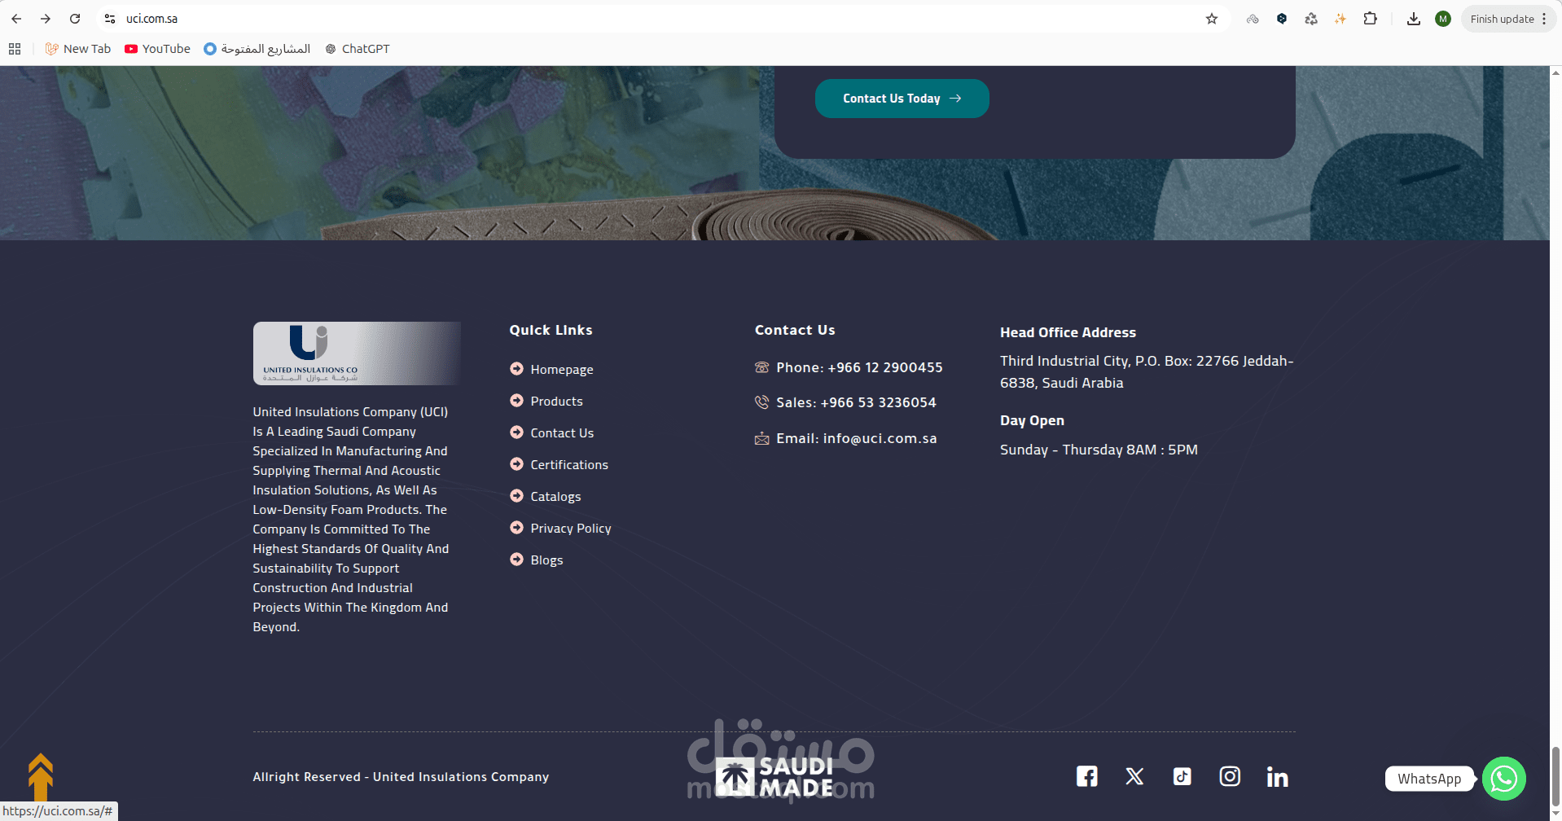Open the ChatGPT bookmark

tap(358, 49)
